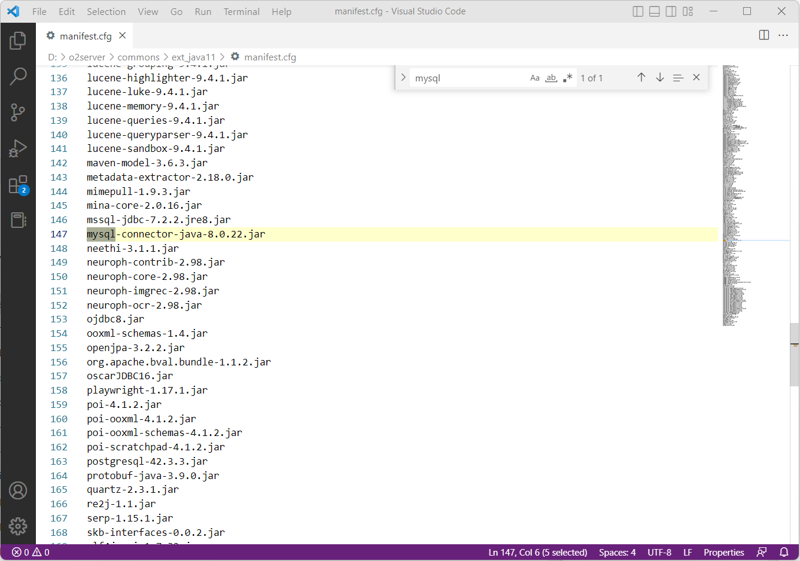Screen dimensions: 800x561
Task: Click the vertical scrollbar thumb
Action: click(x=794, y=355)
